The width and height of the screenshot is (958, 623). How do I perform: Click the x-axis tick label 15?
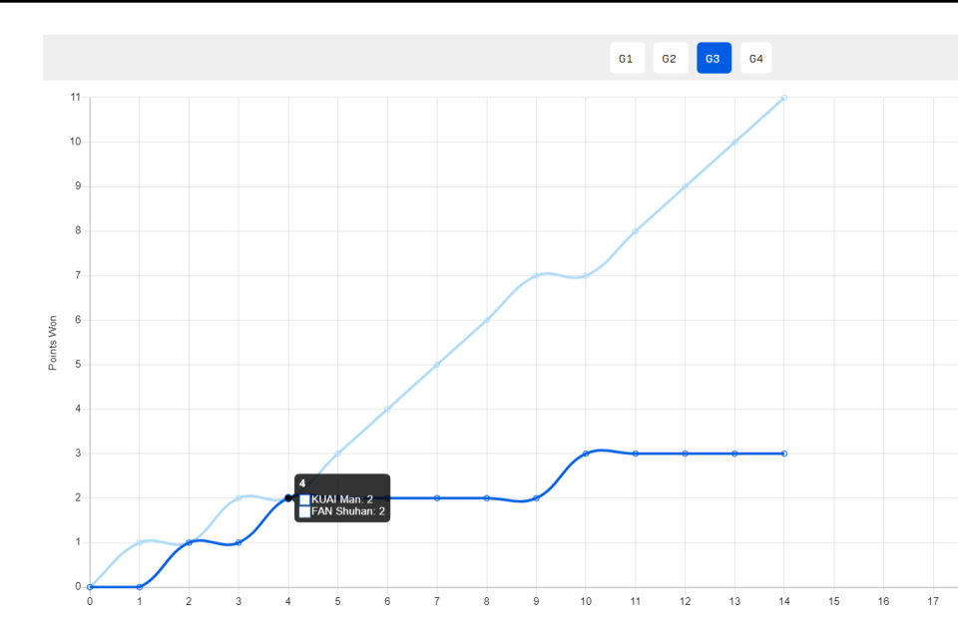[x=834, y=602]
